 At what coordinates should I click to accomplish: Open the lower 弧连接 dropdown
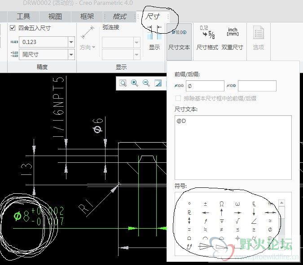[136, 55]
